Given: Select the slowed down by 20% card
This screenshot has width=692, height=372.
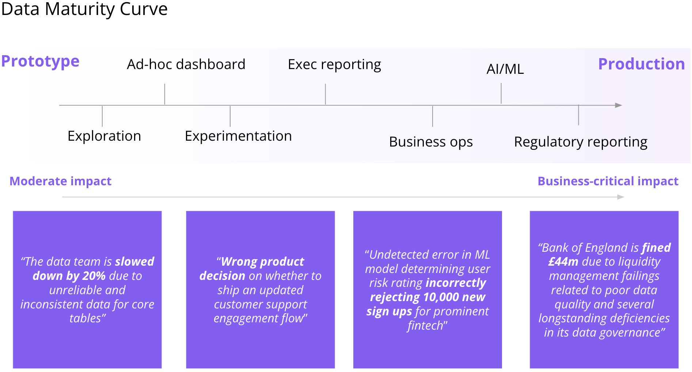Looking at the screenshot, I should click(x=87, y=289).
